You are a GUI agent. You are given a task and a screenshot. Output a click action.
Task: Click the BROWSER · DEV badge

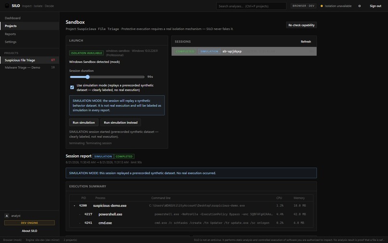303,6
